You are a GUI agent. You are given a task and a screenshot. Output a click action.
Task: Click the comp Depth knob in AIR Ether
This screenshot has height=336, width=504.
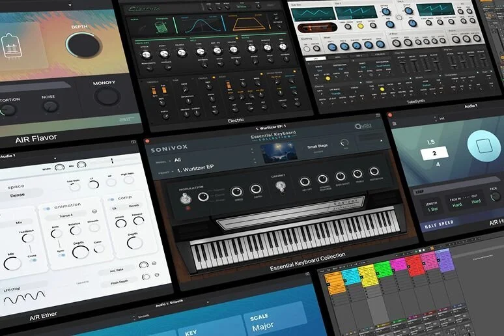click(x=134, y=243)
